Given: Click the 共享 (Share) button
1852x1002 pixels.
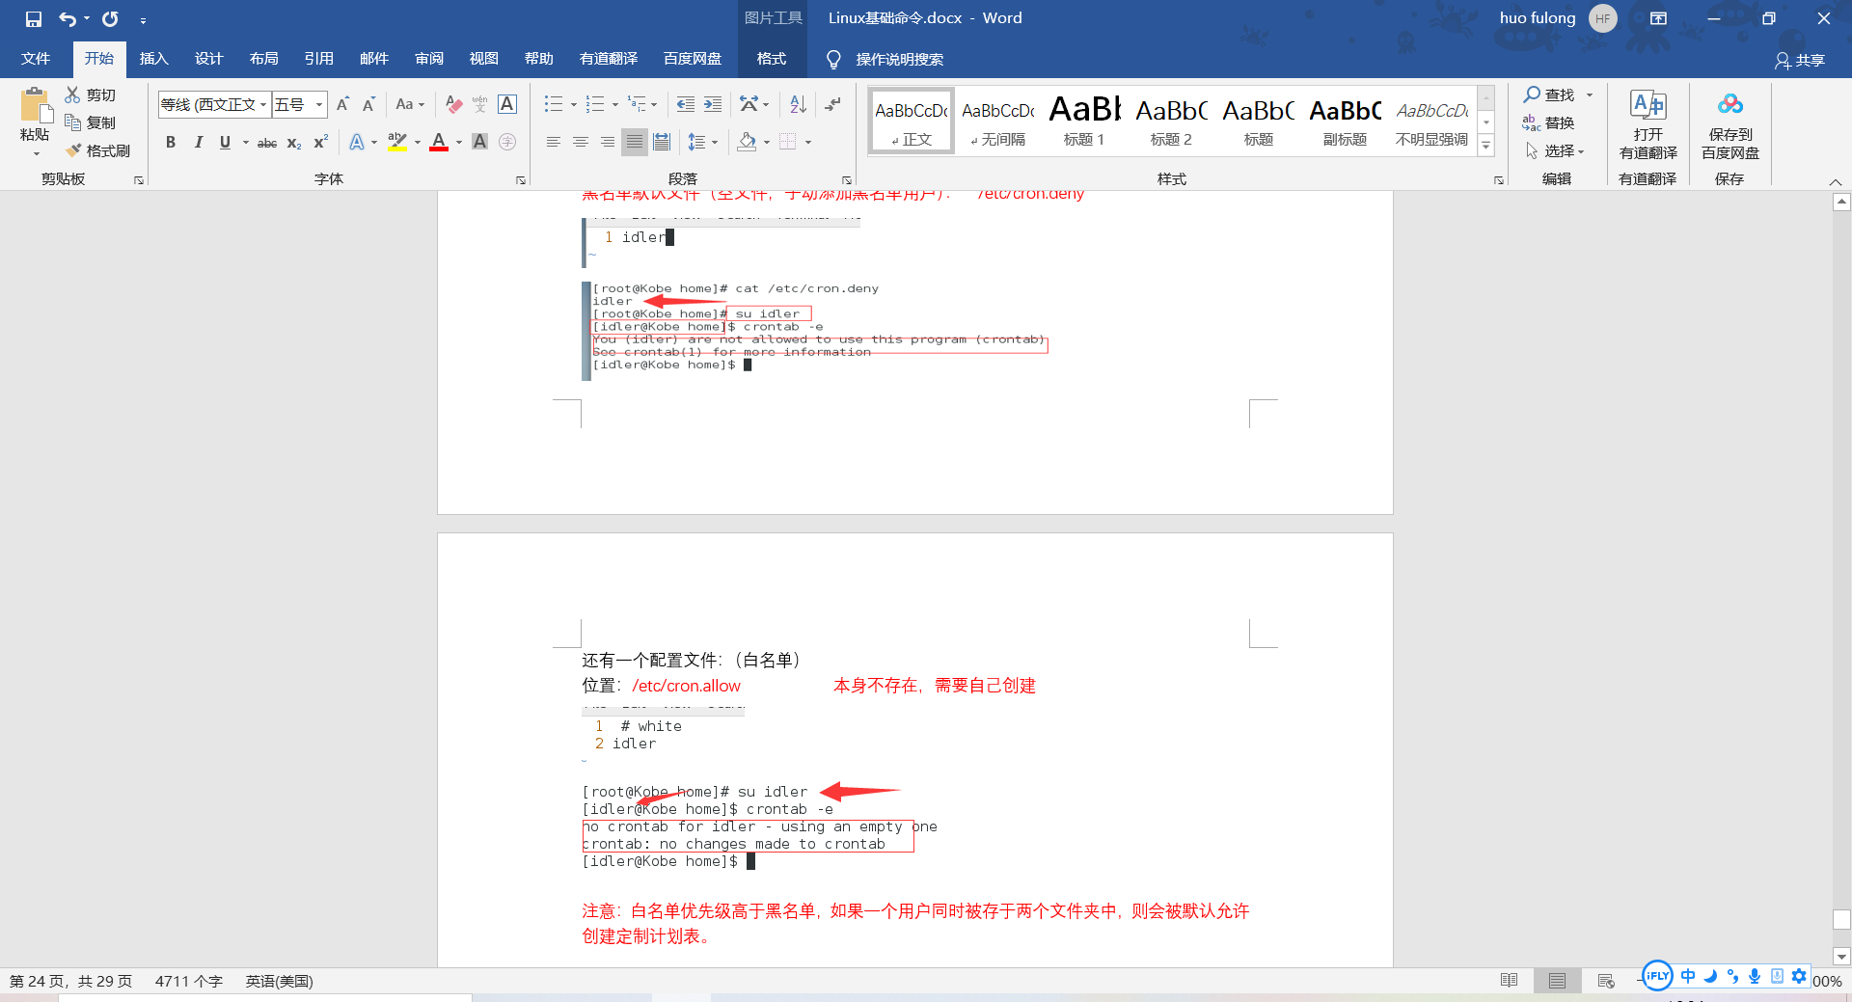Looking at the screenshot, I should pos(1802,59).
